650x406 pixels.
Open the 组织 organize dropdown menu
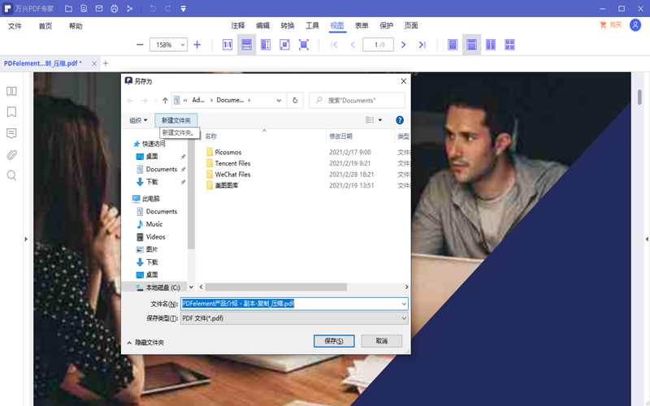[x=138, y=120]
